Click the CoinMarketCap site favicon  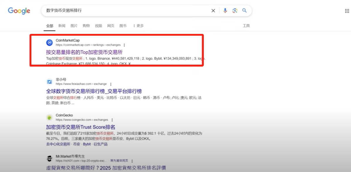[49, 42]
